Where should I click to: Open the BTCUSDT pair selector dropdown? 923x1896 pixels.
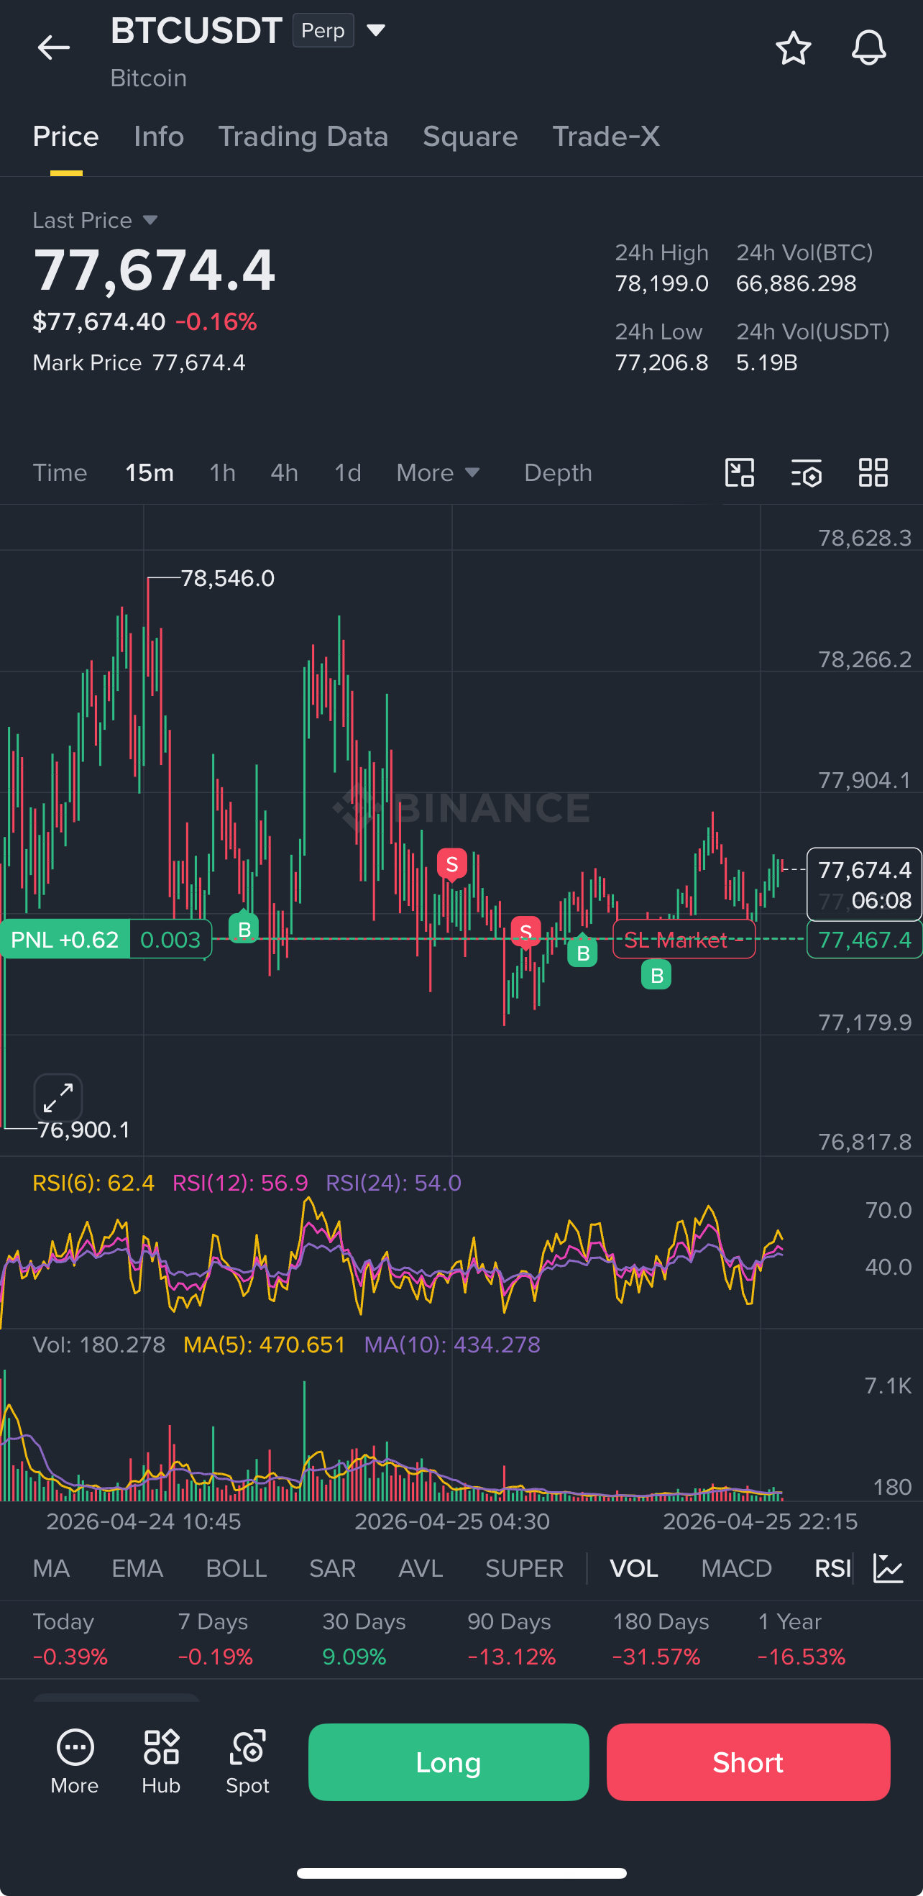point(376,30)
